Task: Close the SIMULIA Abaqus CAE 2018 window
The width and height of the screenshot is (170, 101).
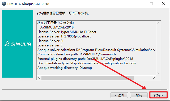Action: pos(164,4)
